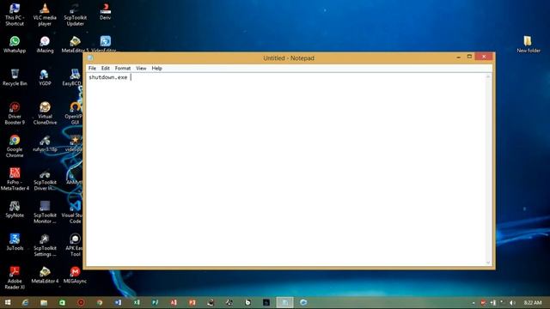Select Adobe Reader XI desktop icon
The height and width of the screenshot is (309, 550).
[x=15, y=278]
